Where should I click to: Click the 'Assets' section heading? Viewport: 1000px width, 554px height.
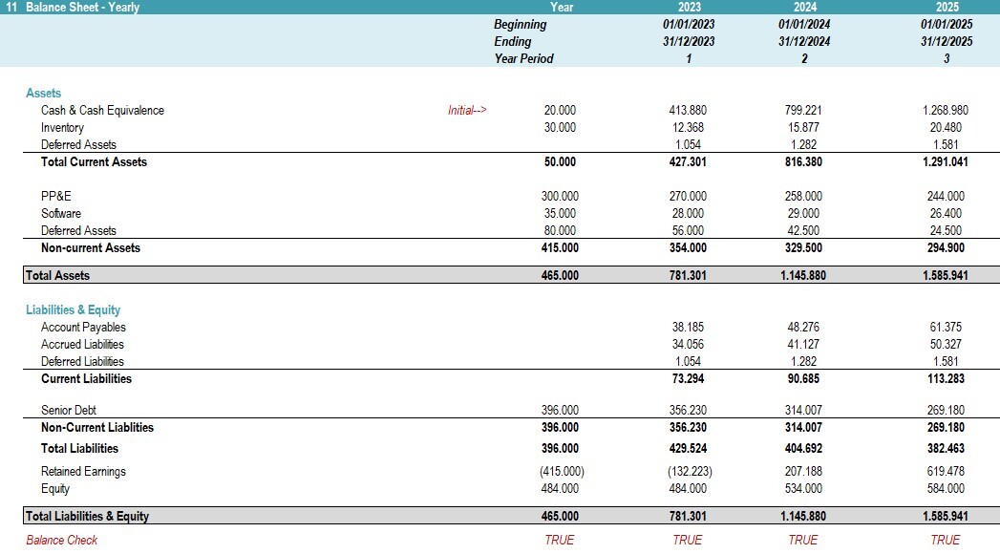(x=43, y=93)
